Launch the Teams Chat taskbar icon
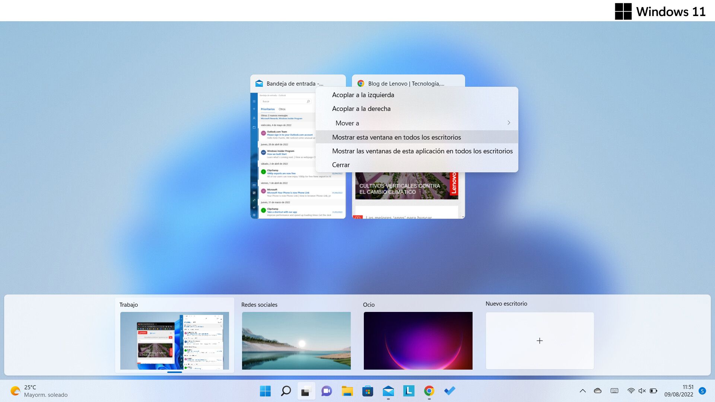Image resolution: width=715 pixels, height=402 pixels. (327, 391)
